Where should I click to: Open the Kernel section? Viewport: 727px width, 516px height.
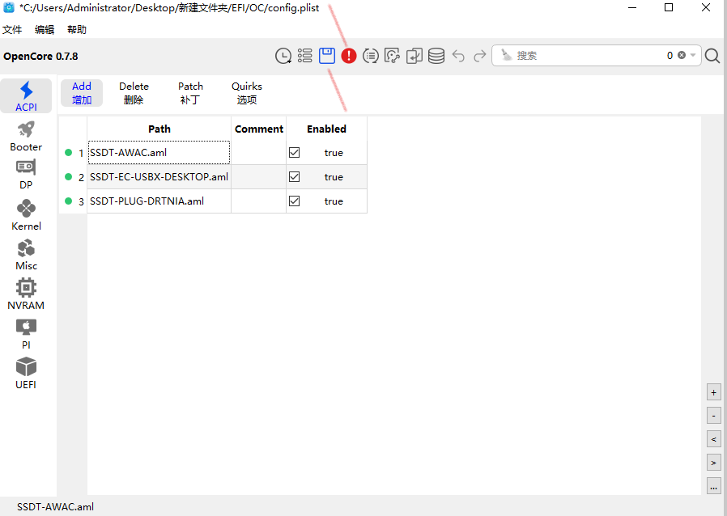point(26,215)
